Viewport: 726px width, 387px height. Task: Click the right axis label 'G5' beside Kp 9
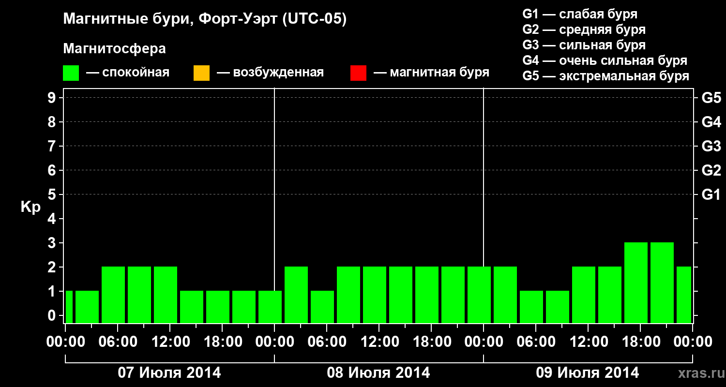click(x=711, y=98)
